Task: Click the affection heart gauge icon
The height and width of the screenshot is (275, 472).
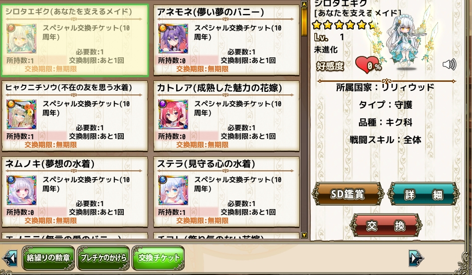Action: coord(367,65)
